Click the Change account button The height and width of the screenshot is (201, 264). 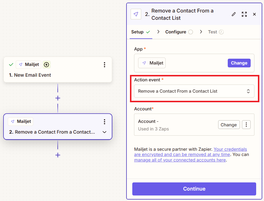(x=229, y=125)
